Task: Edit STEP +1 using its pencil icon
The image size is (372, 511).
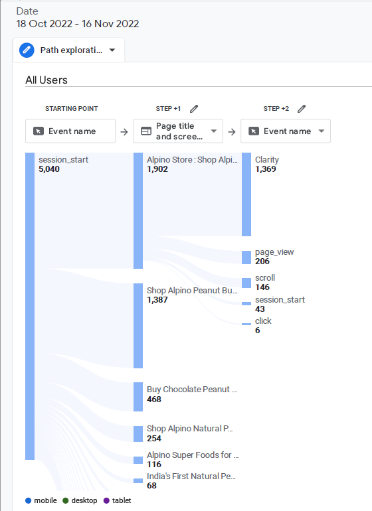Action: [194, 109]
